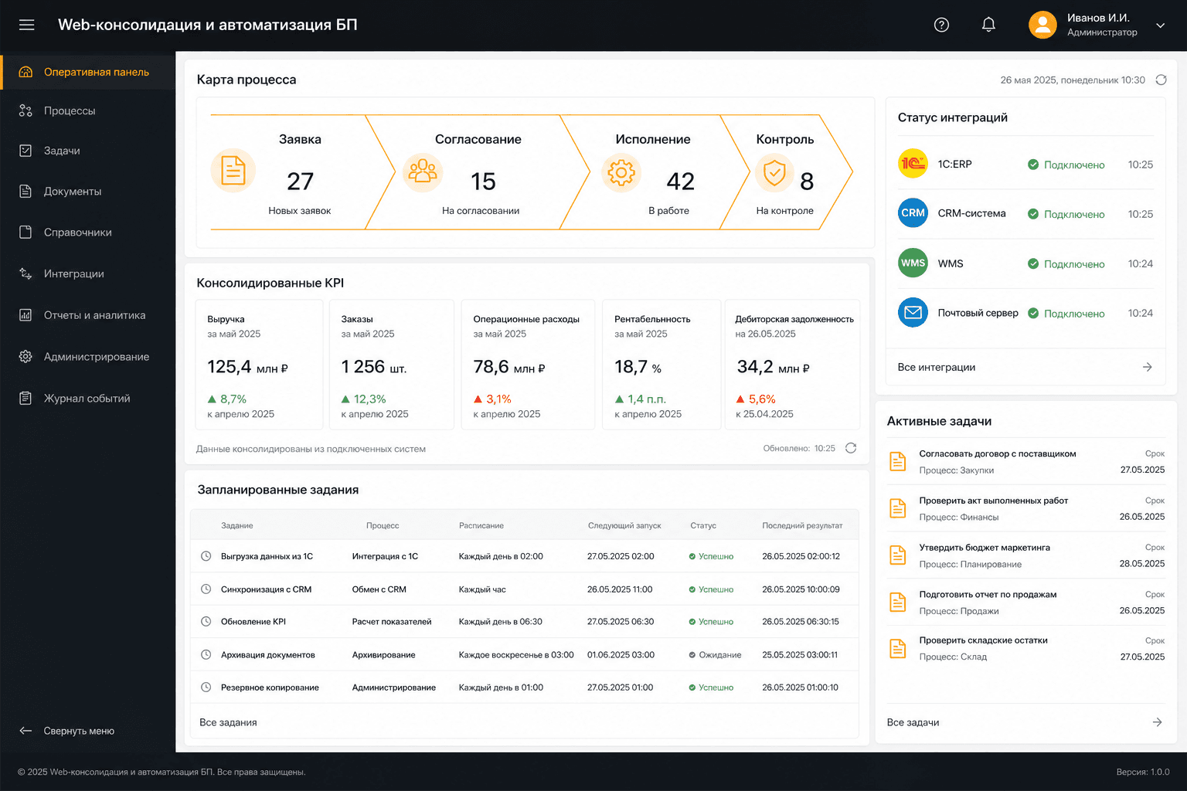Image resolution: width=1187 pixels, height=791 pixels.
Task: Refresh the process map date indicator
Action: tap(1161, 80)
